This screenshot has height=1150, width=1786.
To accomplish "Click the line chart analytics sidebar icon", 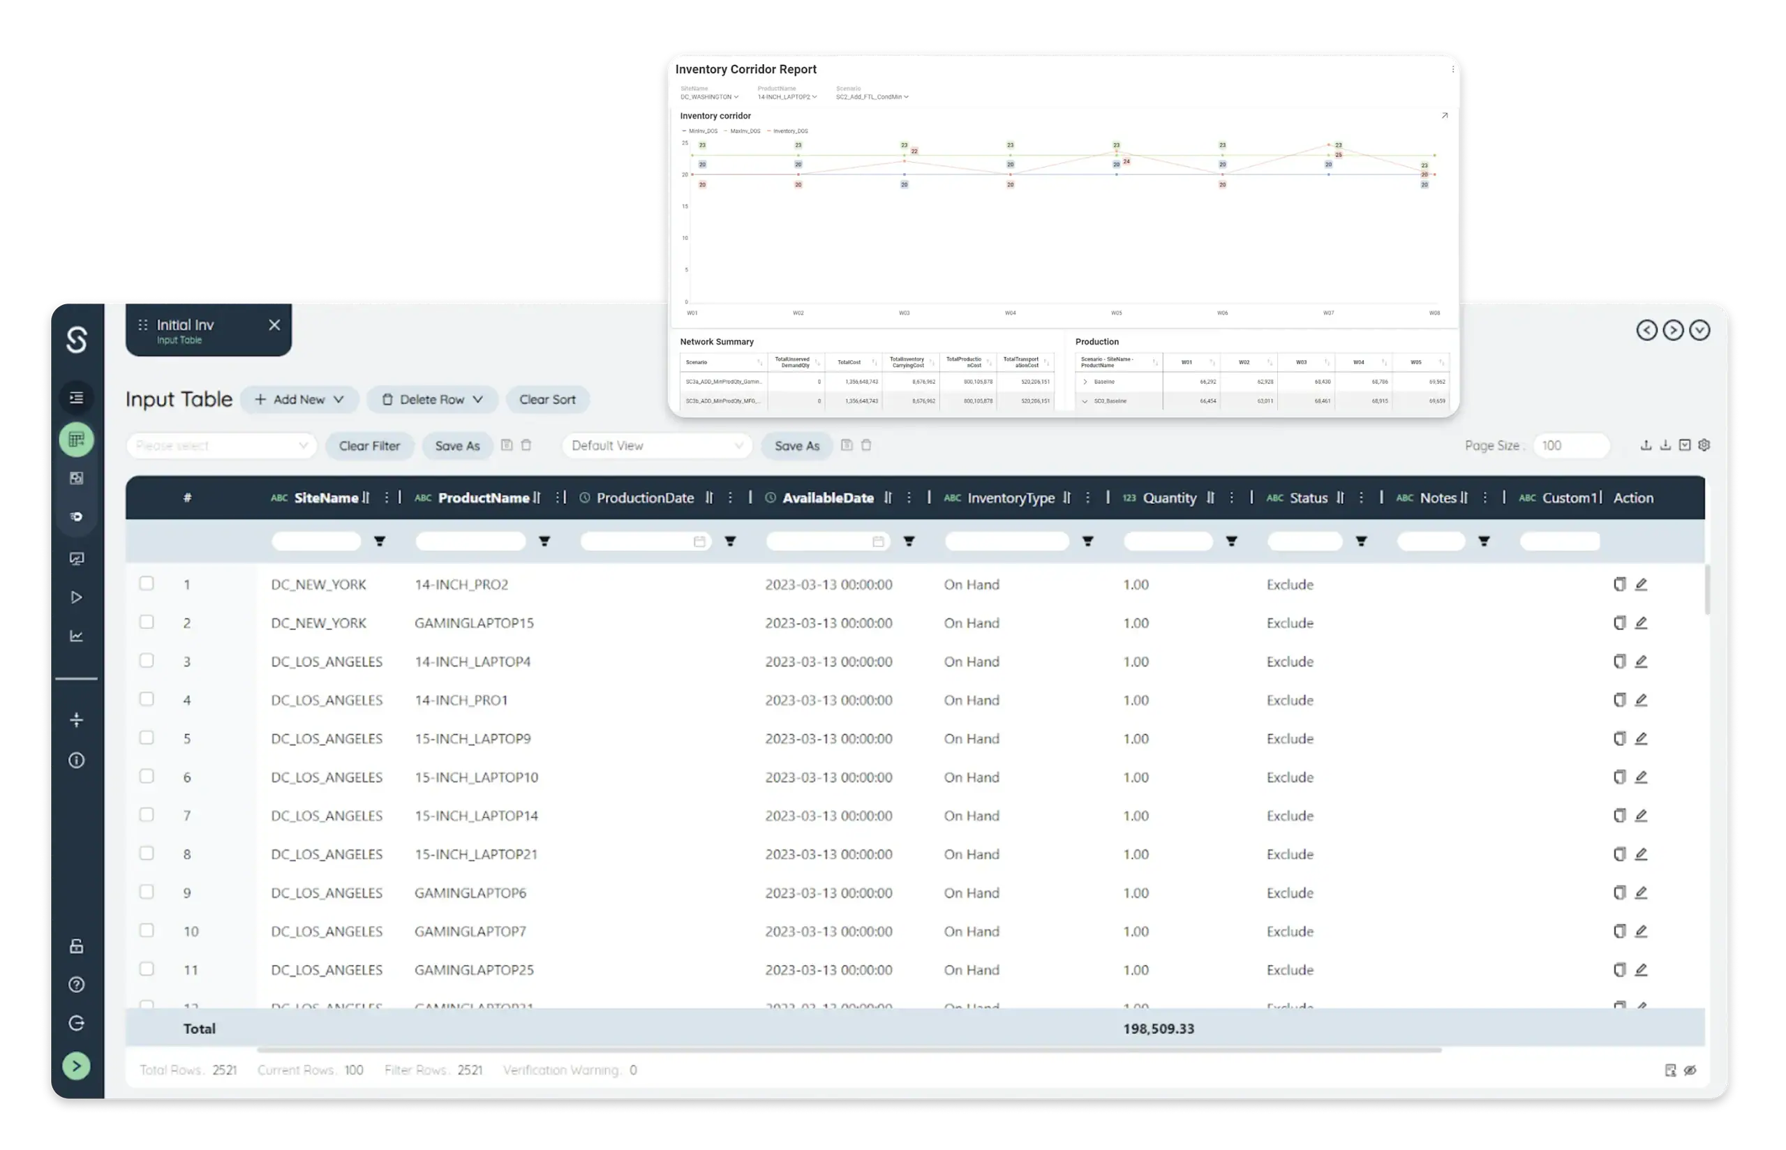I will [76, 636].
